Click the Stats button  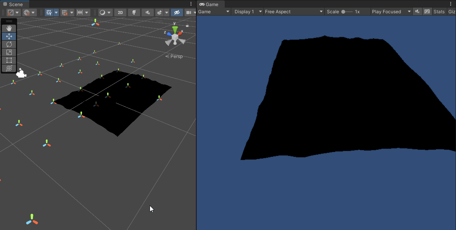[439, 11]
